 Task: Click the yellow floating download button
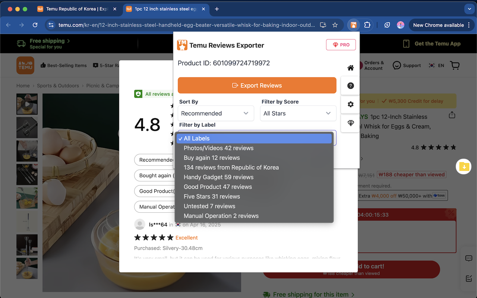click(x=464, y=167)
